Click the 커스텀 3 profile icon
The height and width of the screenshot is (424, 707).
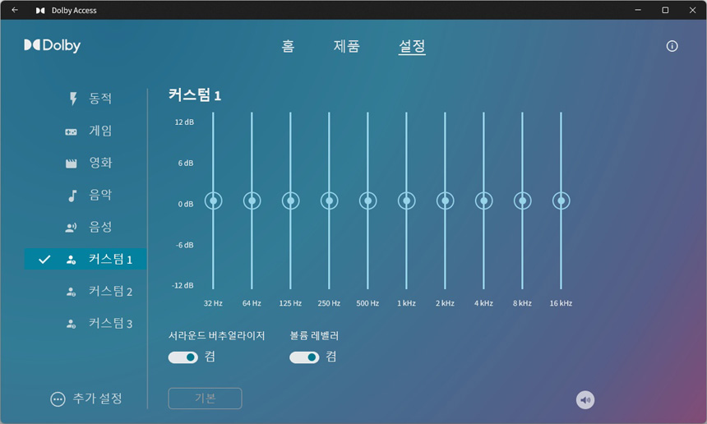[72, 324]
